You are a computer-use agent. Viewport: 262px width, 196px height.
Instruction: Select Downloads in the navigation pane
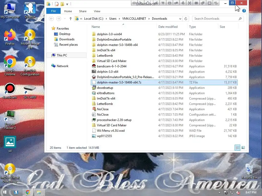tap(67, 39)
